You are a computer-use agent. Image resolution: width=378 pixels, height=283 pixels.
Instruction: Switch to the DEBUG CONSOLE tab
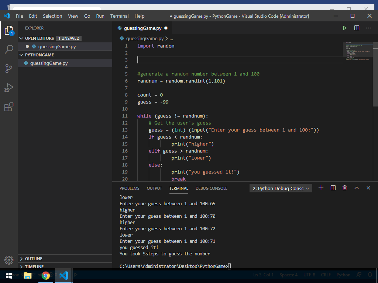[x=211, y=188]
